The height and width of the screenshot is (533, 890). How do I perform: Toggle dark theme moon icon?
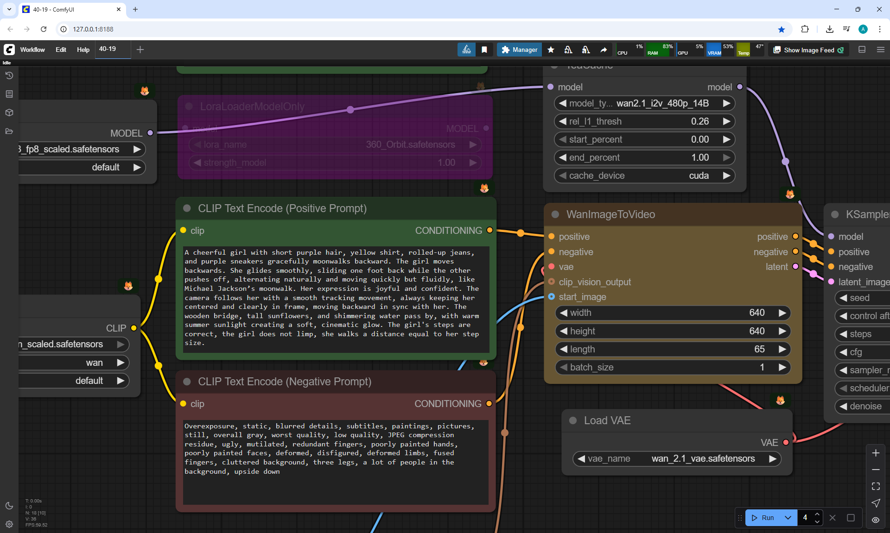[9, 506]
